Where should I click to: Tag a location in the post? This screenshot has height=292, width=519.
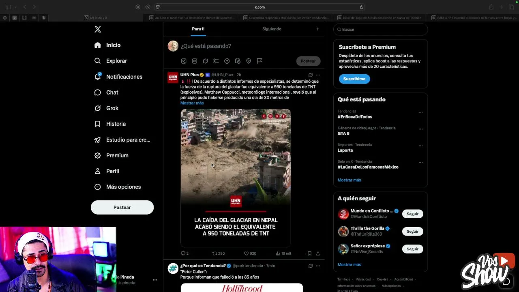pos(249,61)
